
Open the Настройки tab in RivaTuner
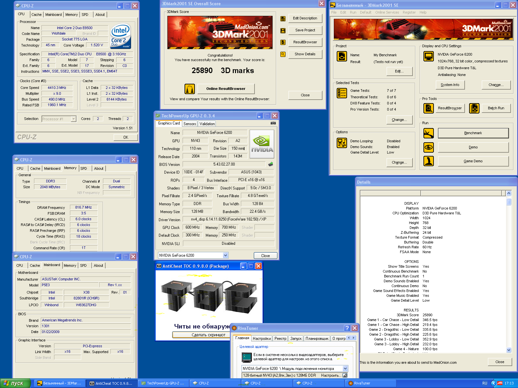click(x=262, y=339)
